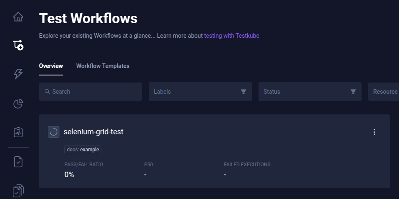Focus the Search workflows field

[x=91, y=91]
